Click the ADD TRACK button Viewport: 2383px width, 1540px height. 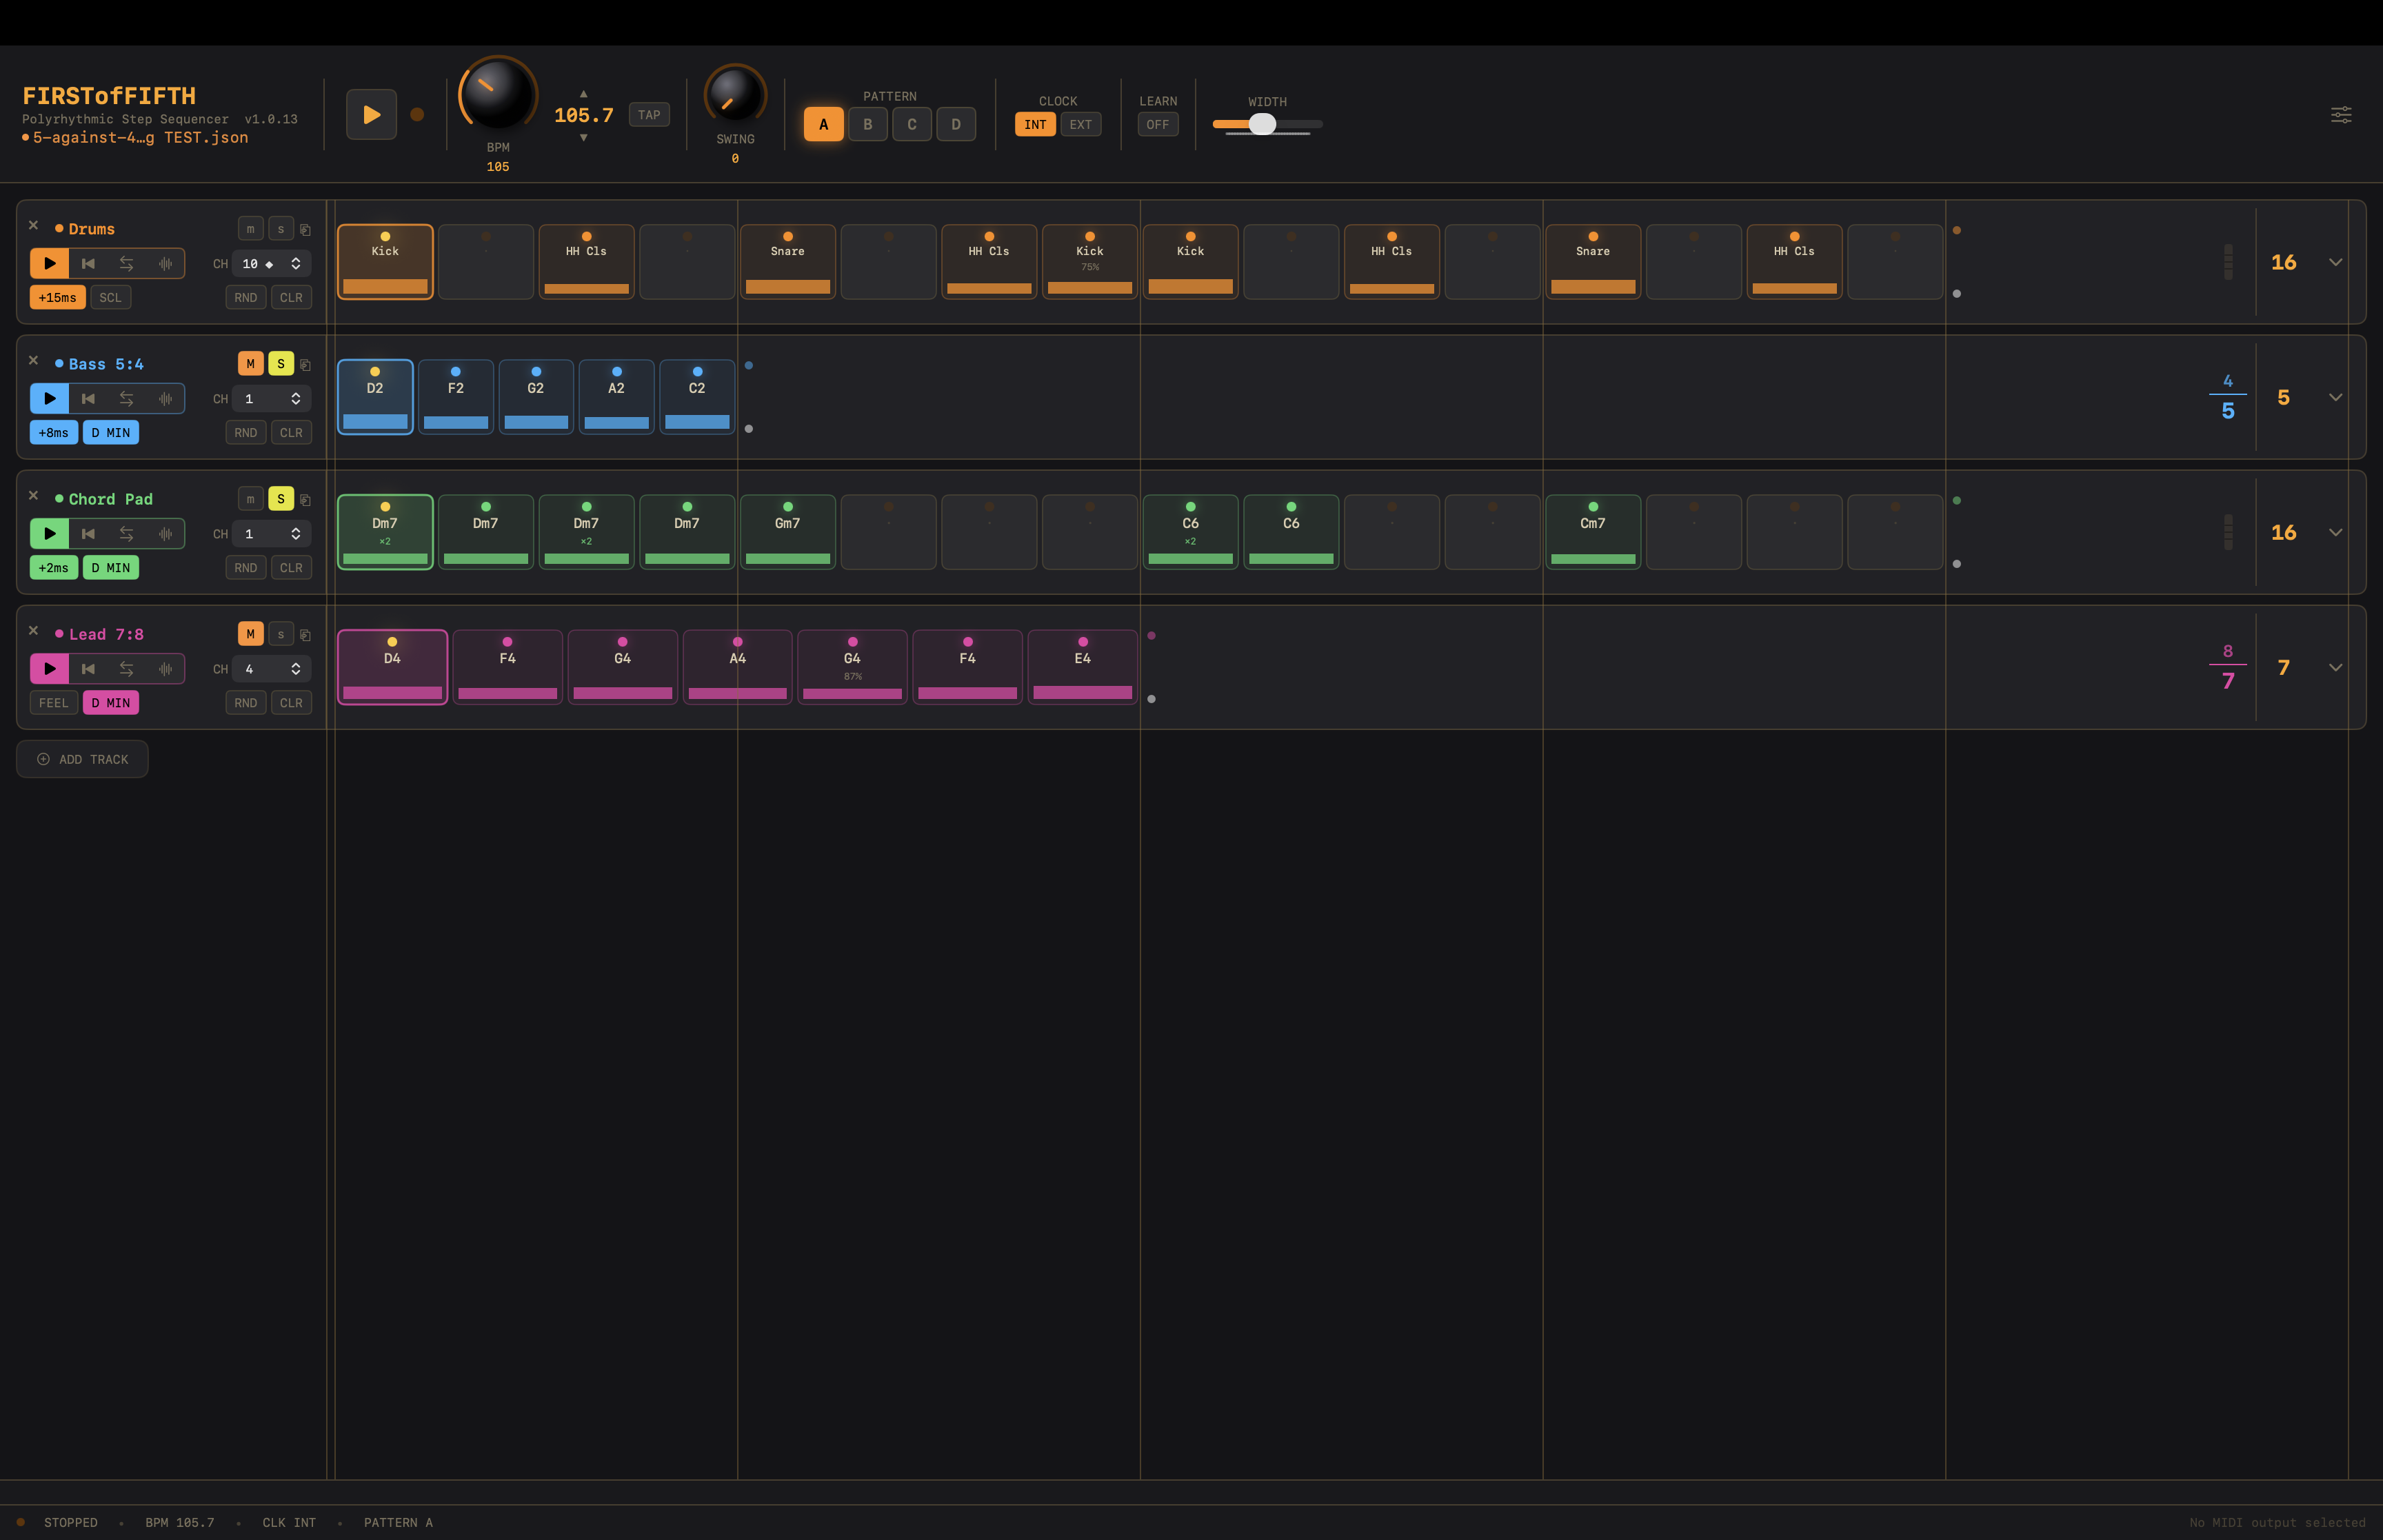coord(82,758)
